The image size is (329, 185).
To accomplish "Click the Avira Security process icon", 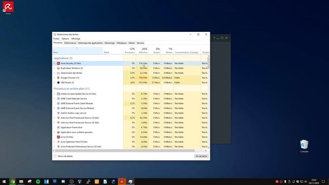I will 58,63.
